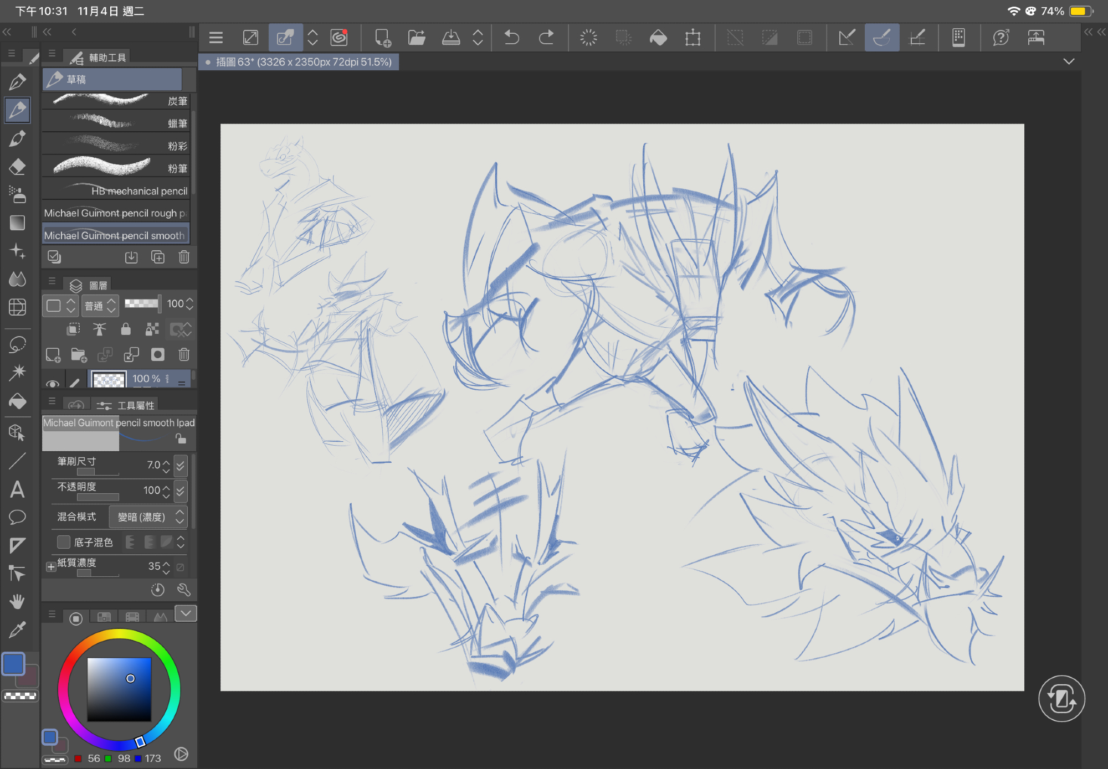Open the layer blend mode 普通 dropdown
Screen dimensions: 1108x769
point(100,305)
